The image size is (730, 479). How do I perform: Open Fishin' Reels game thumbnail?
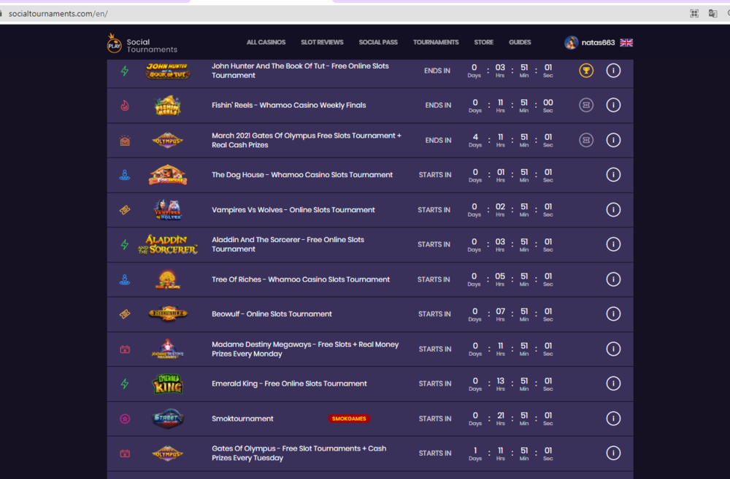[x=168, y=106]
